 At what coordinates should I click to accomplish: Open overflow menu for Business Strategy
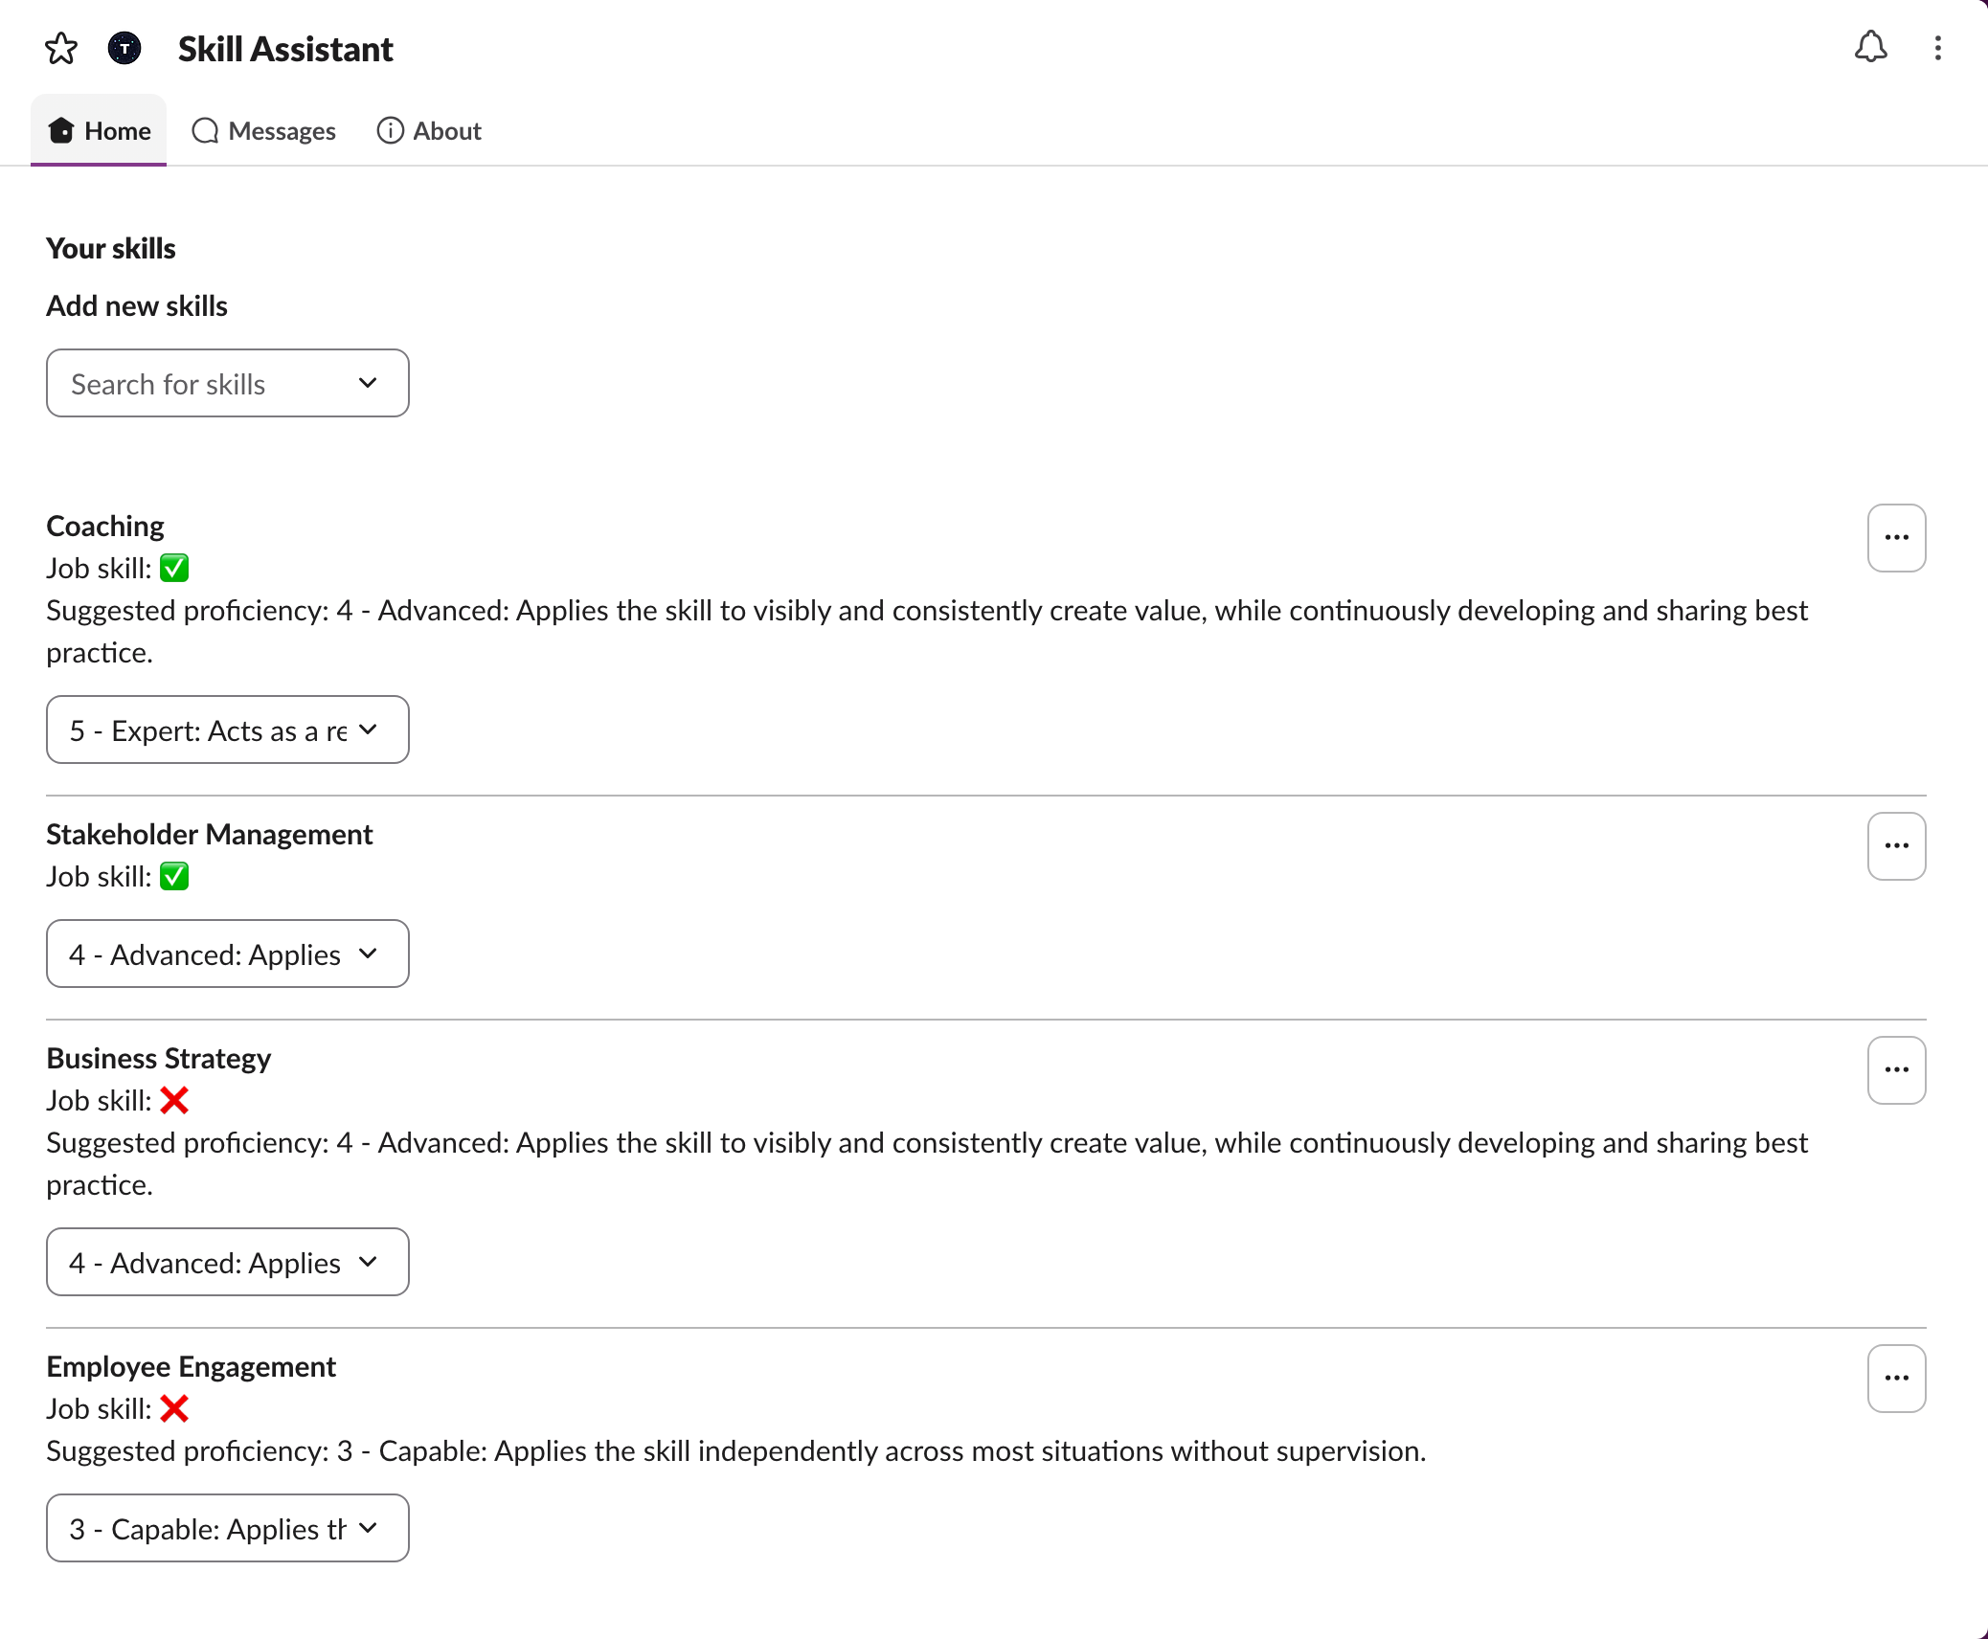pyautogui.click(x=1897, y=1070)
